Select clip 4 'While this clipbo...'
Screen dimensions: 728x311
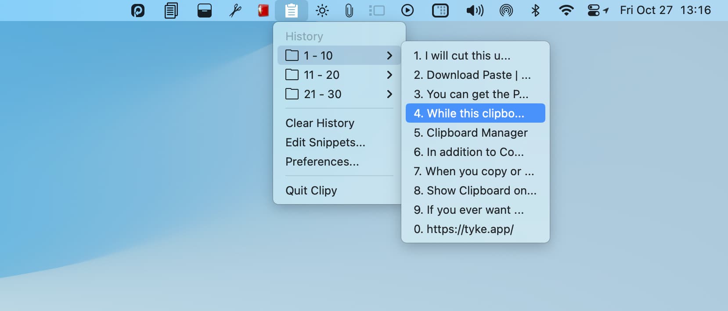click(476, 113)
